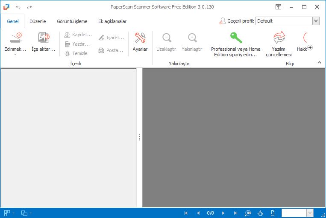Click the redo arrow in title bar
326x218 pixels.
tap(29, 7)
